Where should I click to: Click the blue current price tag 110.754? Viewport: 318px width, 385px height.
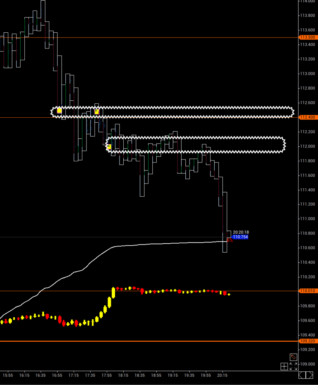pos(240,237)
